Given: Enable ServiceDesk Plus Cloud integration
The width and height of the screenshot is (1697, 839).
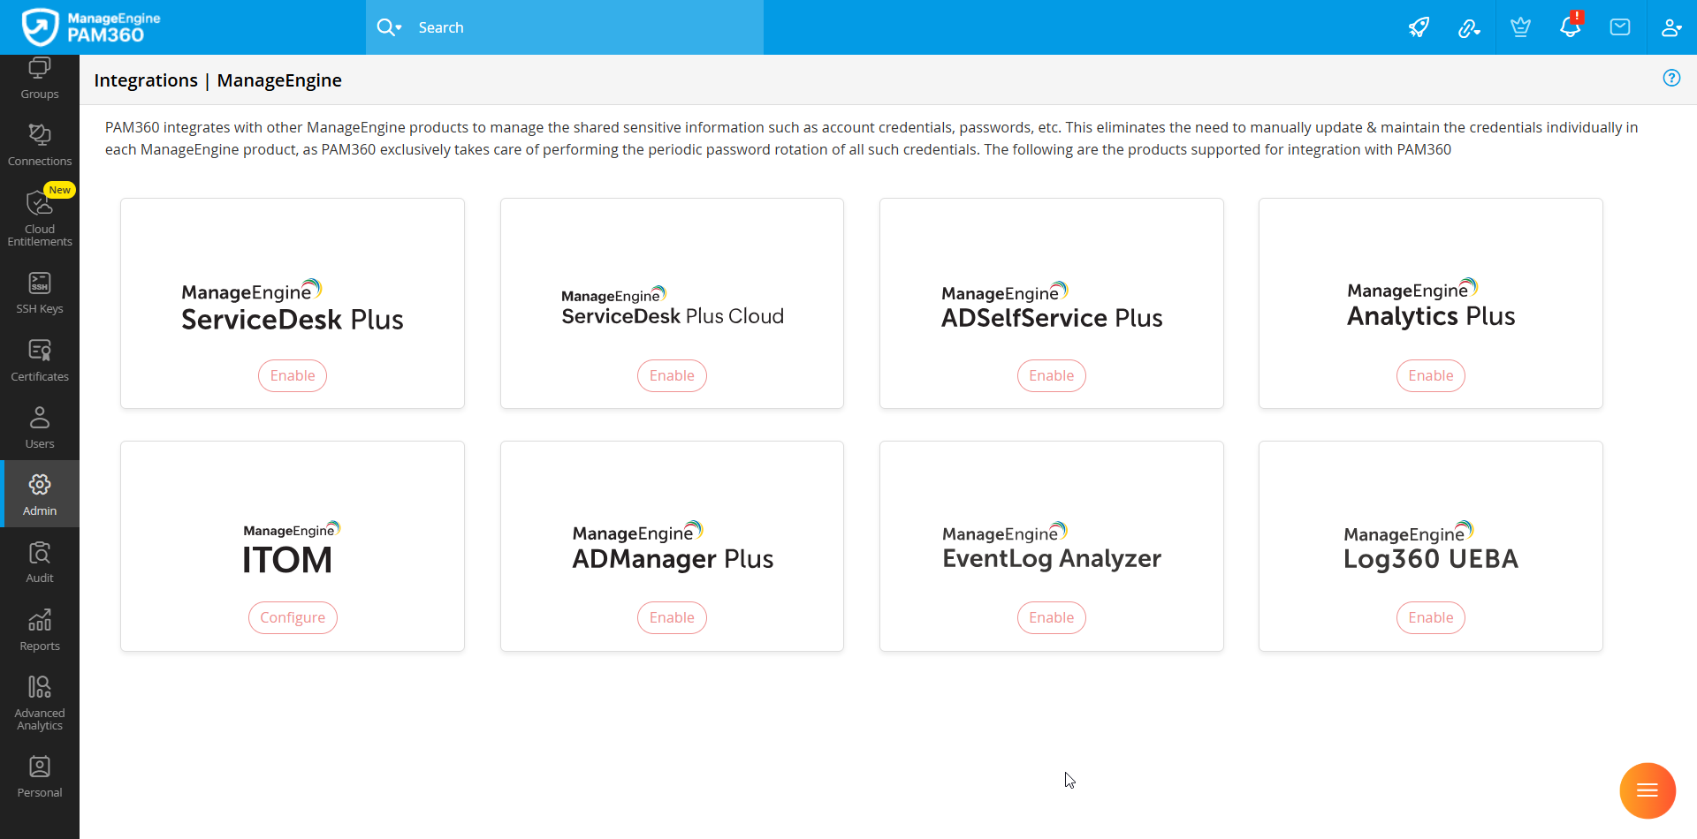Looking at the screenshot, I should (672, 375).
